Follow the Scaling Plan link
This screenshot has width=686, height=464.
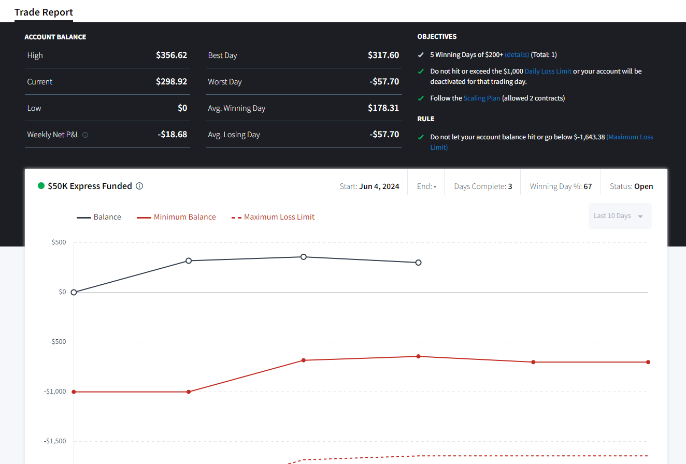[x=482, y=98]
